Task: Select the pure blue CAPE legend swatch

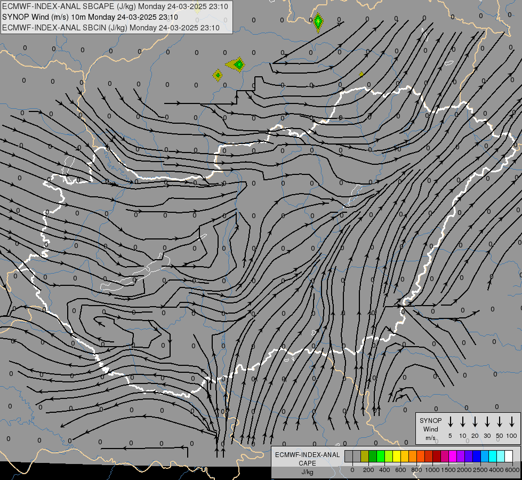Action: tap(476, 456)
